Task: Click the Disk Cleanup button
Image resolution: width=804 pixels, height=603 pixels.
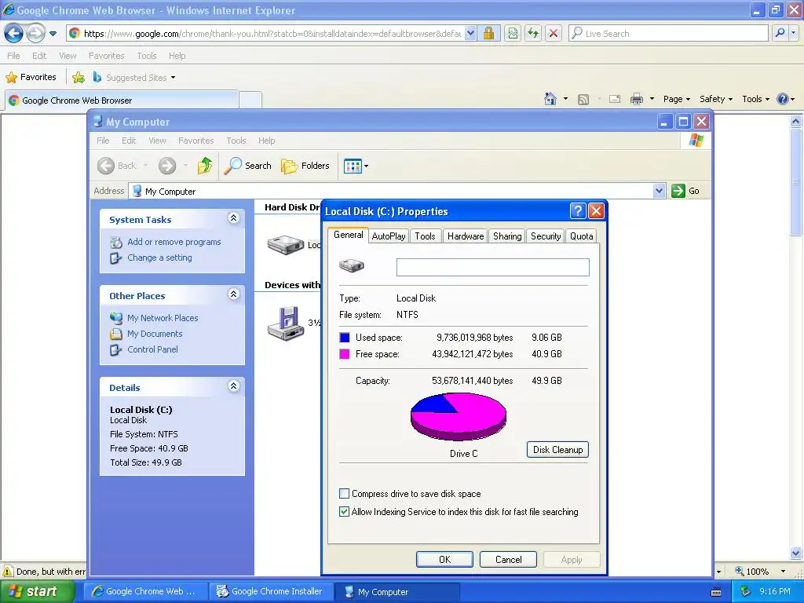Action: [x=557, y=450]
